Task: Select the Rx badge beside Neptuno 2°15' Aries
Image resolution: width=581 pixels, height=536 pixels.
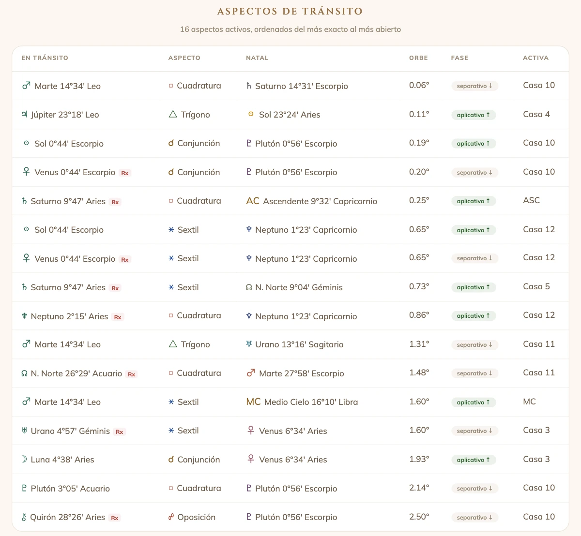Action: tap(118, 317)
